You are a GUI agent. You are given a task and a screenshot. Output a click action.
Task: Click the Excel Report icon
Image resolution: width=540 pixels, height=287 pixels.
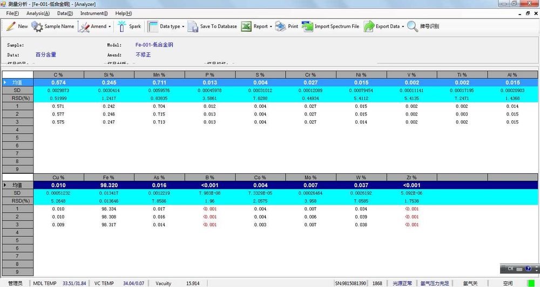click(x=246, y=26)
